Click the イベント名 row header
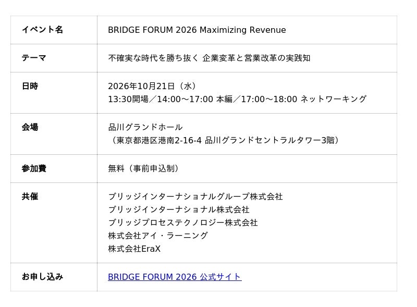This screenshot has height=307, width=417. (x=54, y=30)
